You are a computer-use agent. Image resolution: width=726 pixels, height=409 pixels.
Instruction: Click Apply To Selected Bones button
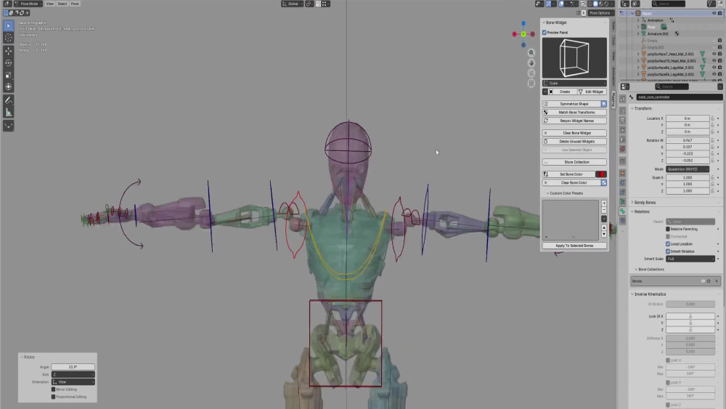tap(574, 246)
